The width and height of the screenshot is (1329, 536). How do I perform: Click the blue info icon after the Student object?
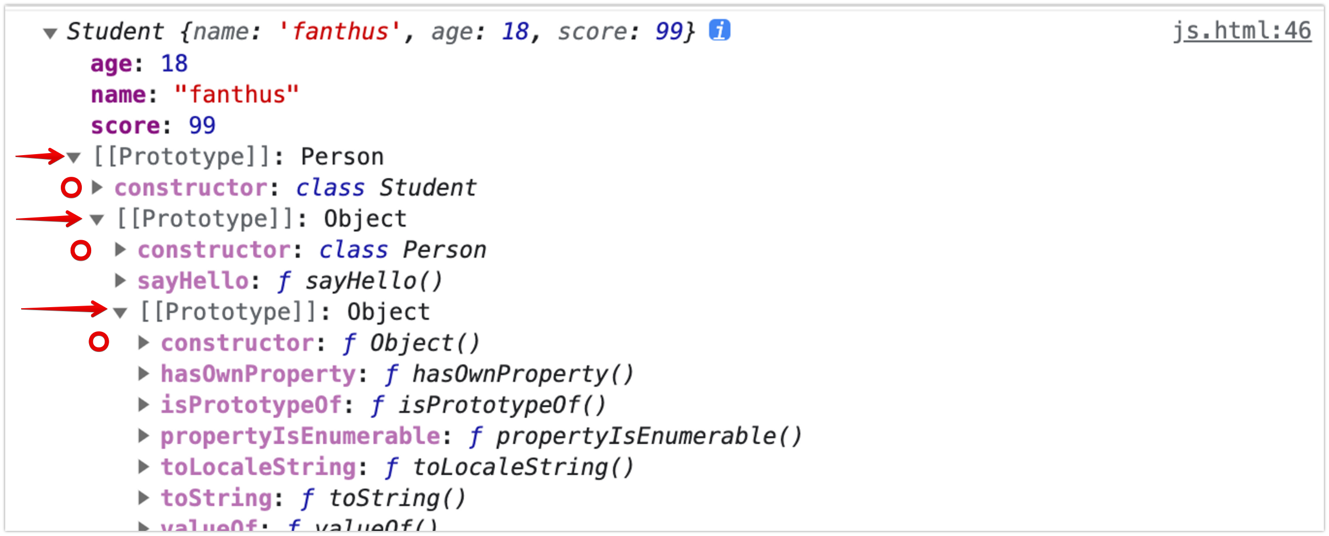point(719,30)
